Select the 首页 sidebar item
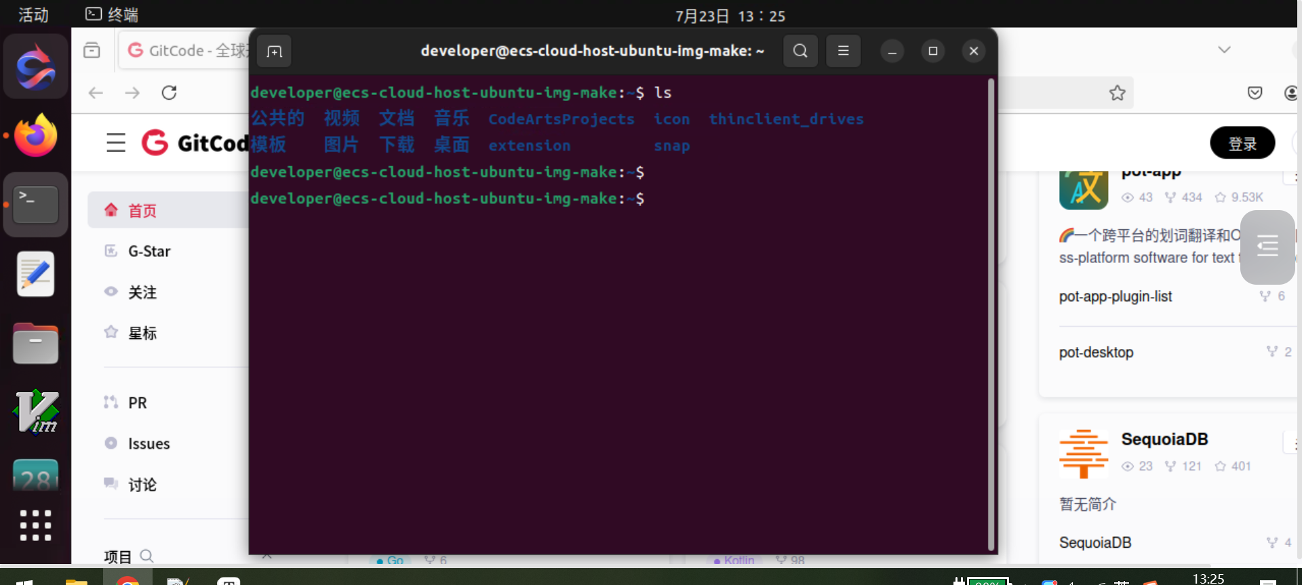Screen dimensions: 1302x585 click(x=142, y=211)
